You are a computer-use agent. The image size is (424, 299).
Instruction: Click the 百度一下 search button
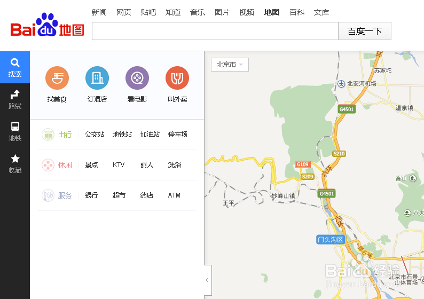[365, 31]
